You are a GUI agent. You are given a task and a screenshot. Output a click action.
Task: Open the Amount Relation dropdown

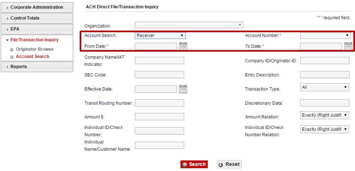point(325,115)
